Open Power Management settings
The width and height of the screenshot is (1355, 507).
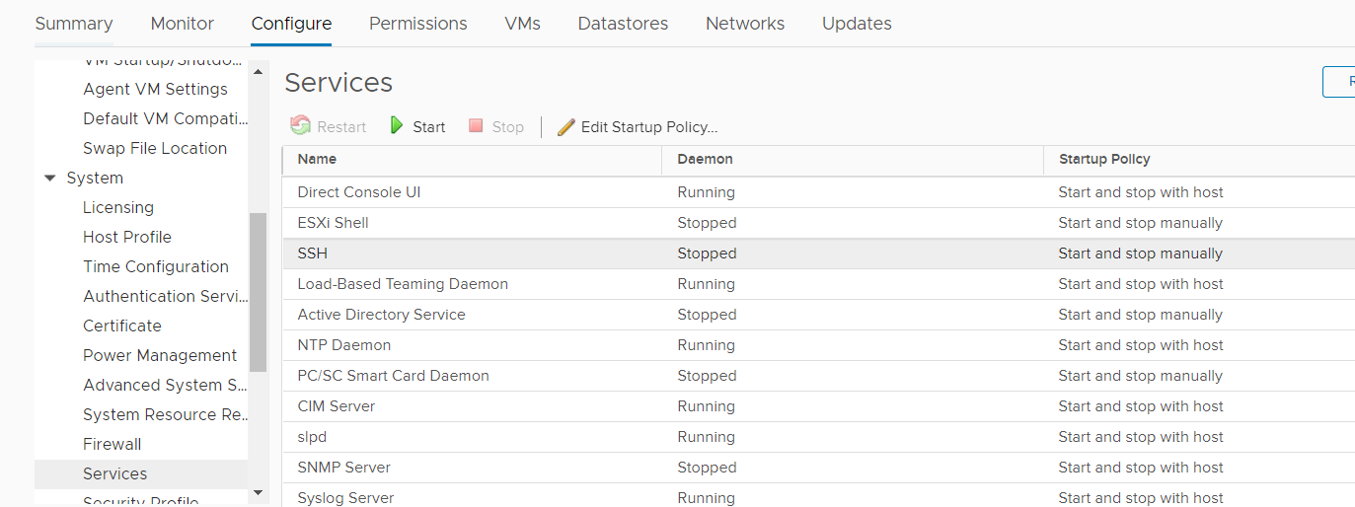tap(160, 355)
